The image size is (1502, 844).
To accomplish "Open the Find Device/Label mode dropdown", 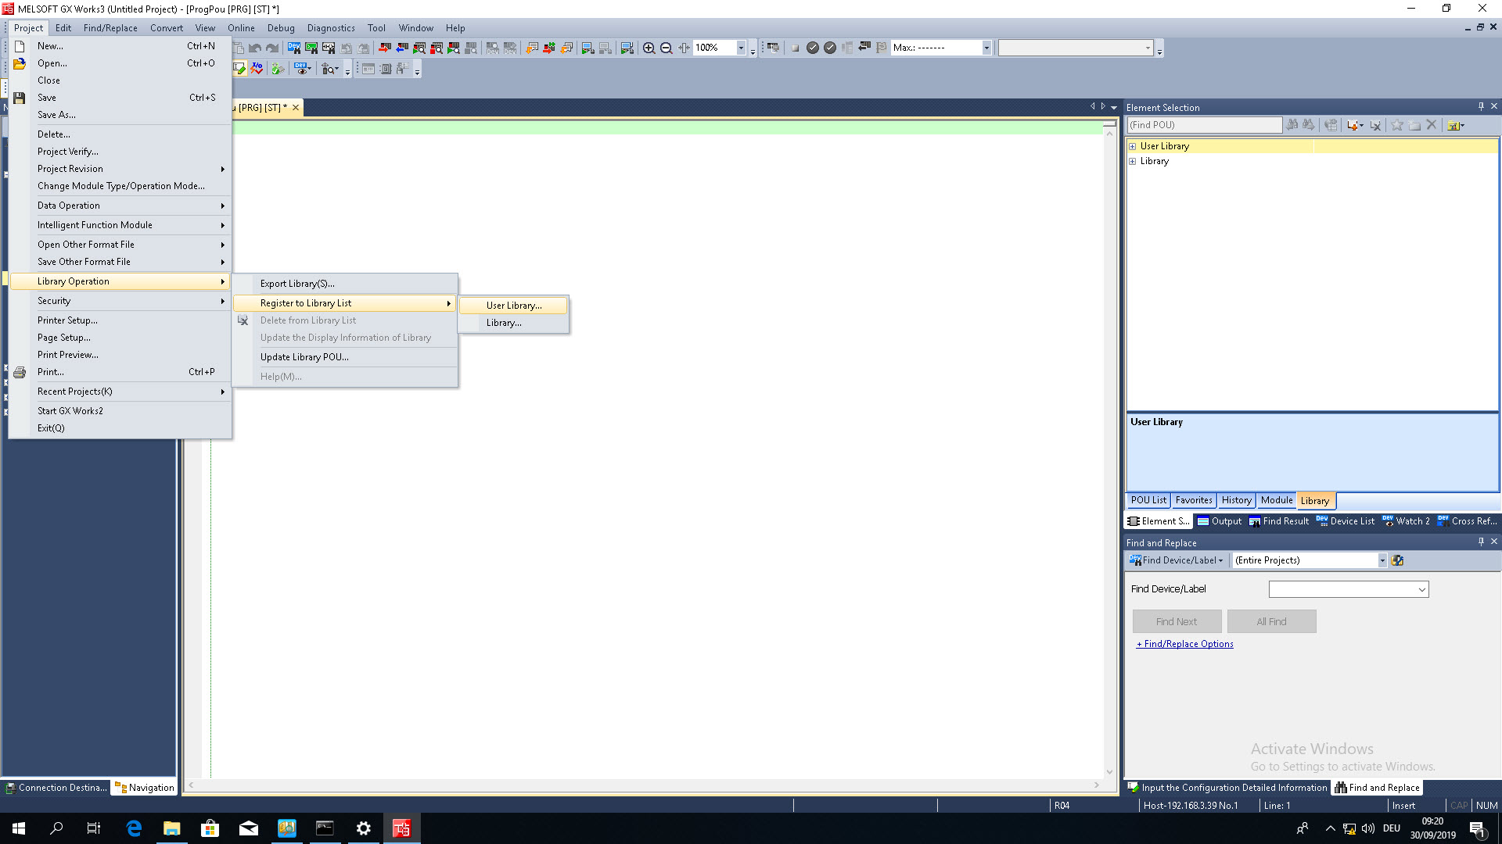I will [1176, 560].
